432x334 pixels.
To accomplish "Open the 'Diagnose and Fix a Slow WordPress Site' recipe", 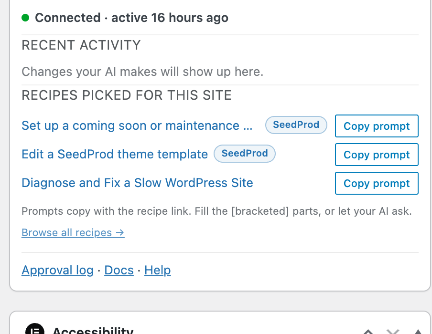I will pyautogui.click(x=137, y=183).
